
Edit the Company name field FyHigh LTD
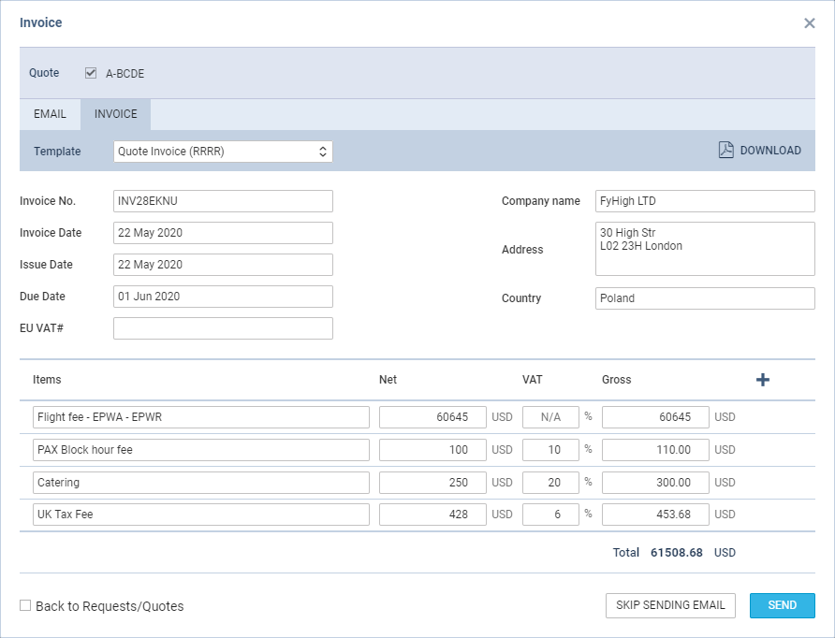pyautogui.click(x=705, y=201)
